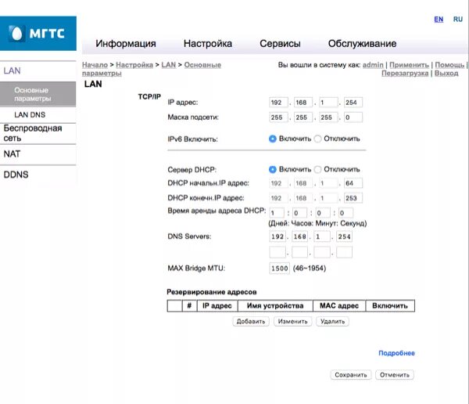Viewport: 469px width, 404px height.
Task: Click Изменить reservation button
Action: (x=292, y=321)
